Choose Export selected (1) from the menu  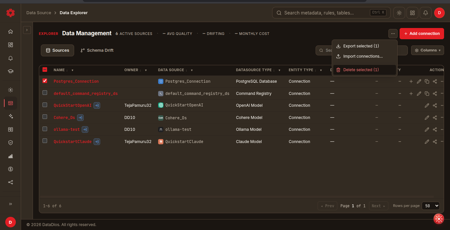365,46
